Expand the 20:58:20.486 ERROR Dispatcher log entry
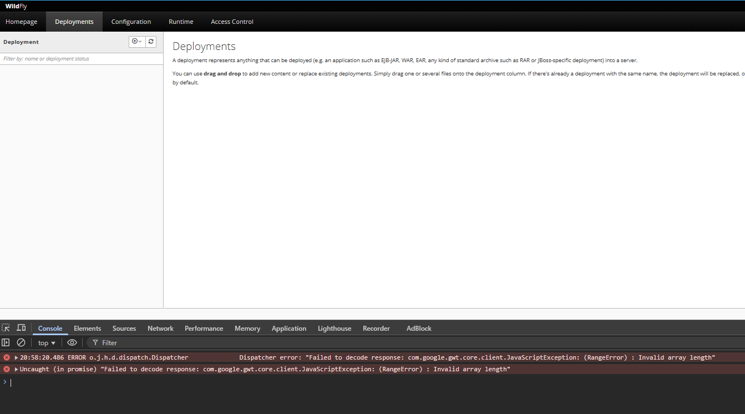This screenshot has width=745, height=414. 17,357
